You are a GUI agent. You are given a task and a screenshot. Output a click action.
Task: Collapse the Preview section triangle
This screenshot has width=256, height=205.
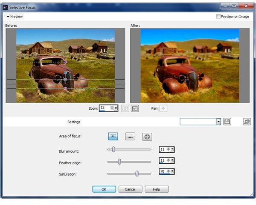tap(8, 17)
